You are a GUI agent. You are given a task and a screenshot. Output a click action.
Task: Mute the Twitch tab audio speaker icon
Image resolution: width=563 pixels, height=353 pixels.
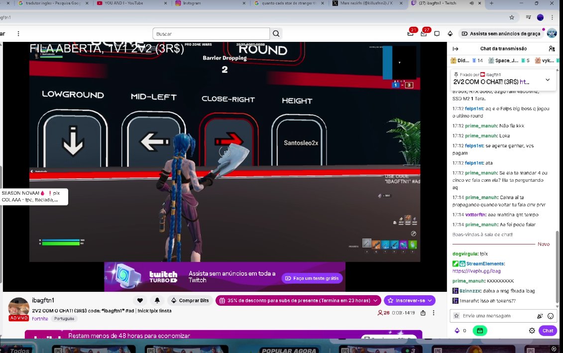[471, 3]
